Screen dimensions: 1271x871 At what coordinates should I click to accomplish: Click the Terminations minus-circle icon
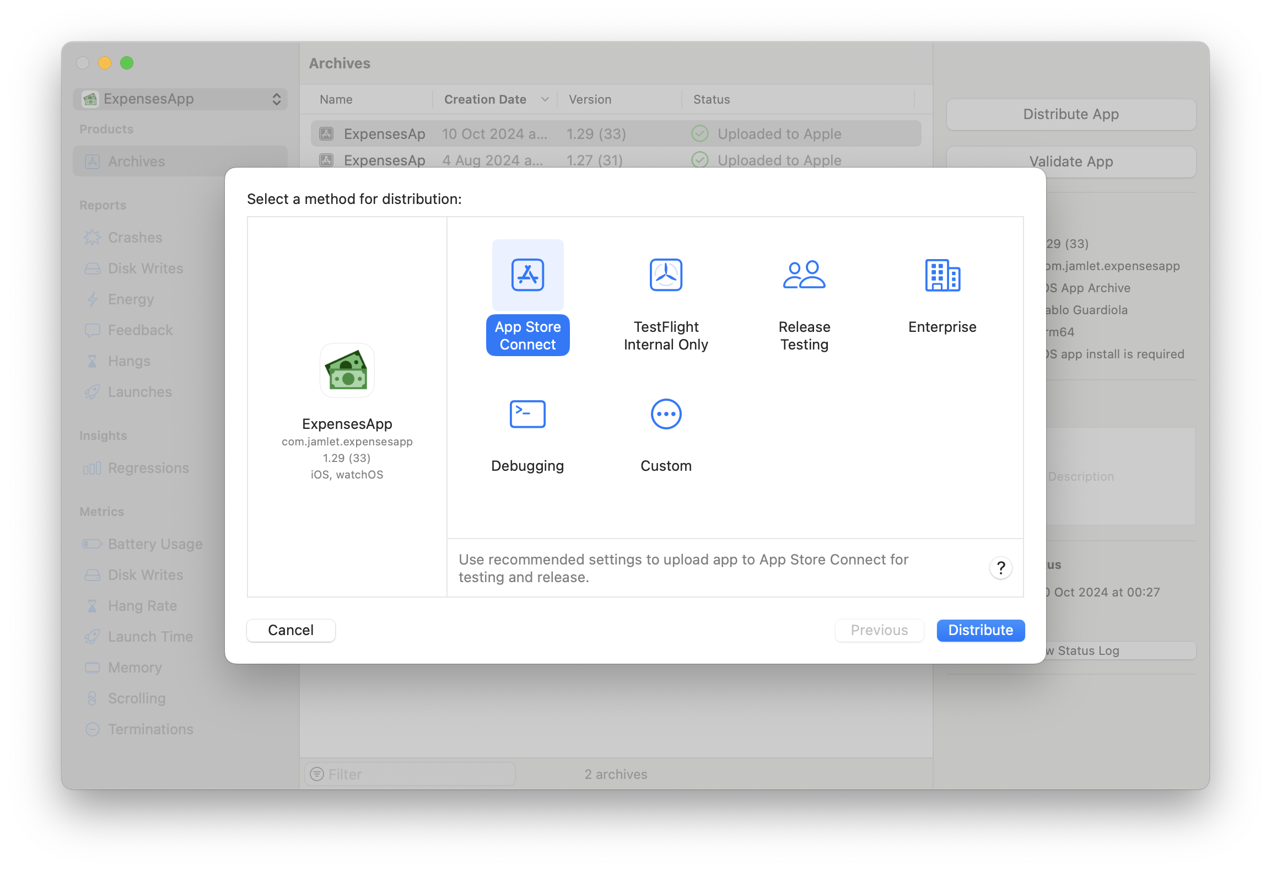(92, 729)
